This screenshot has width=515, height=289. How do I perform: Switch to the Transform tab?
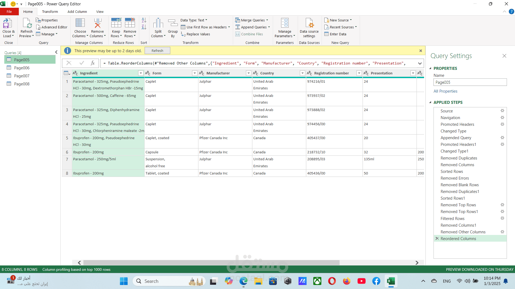point(50,12)
